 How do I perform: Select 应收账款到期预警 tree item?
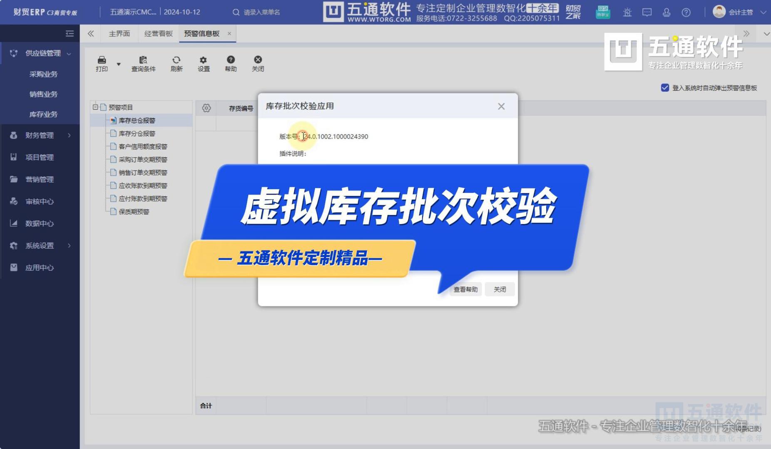[x=143, y=185]
